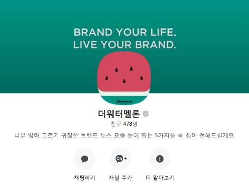Click the Ch+ add channel icon
This screenshot has width=249, height=189.
pos(120,159)
